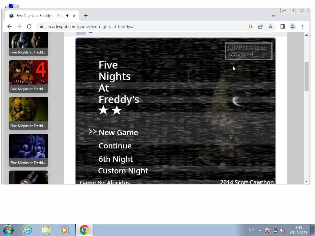Click the Chrome taskbar button
The width and height of the screenshot is (315, 236).
coord(84,230)
